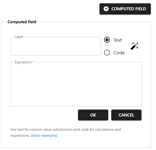The height and width of the screenshot is (150, 156).
Task: Add a new COMPUTED FIELD
Action: pos(125,9)
